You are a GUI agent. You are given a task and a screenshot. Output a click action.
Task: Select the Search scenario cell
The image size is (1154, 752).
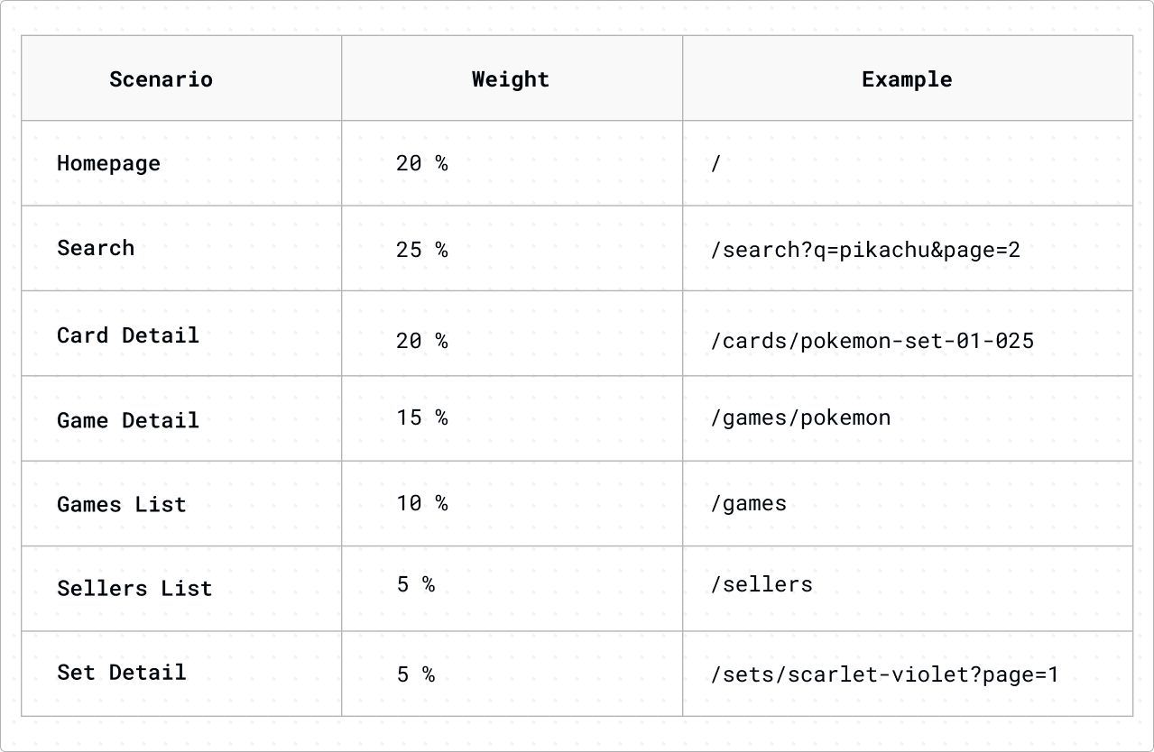pyautogui.click(x=96, y=248)
